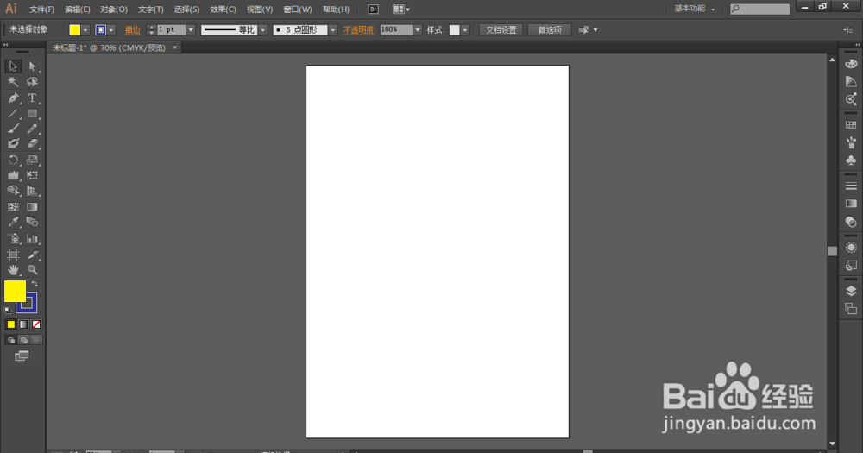Select the Type tool
The width and height of the screenshot is (863, 453).
(32, 98)
